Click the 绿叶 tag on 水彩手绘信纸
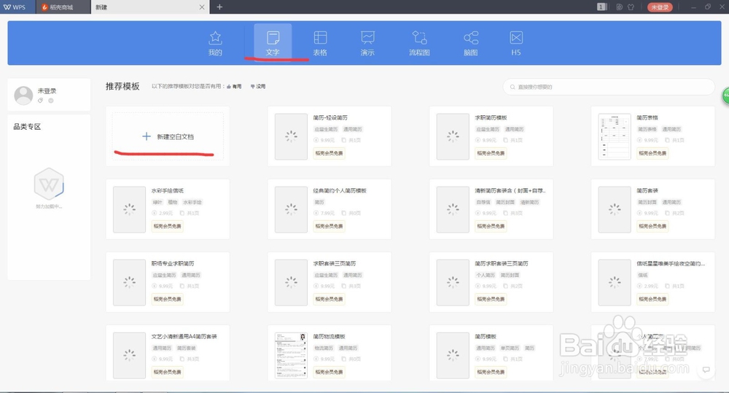 tap(157, 202)
